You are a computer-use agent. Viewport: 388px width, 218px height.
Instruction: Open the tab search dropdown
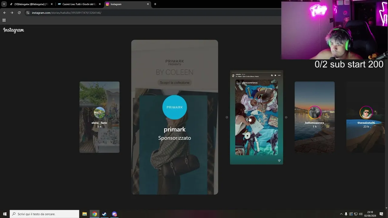(x=4, y=4)
